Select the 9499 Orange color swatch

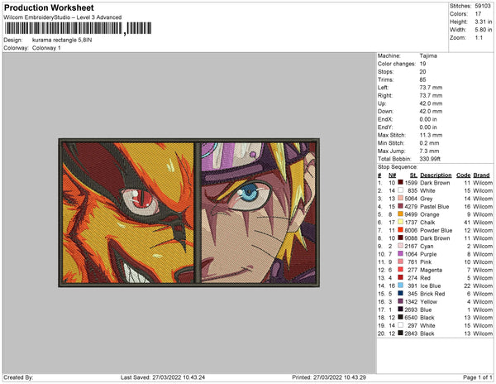pyautogui.click(x=400, y=214)
